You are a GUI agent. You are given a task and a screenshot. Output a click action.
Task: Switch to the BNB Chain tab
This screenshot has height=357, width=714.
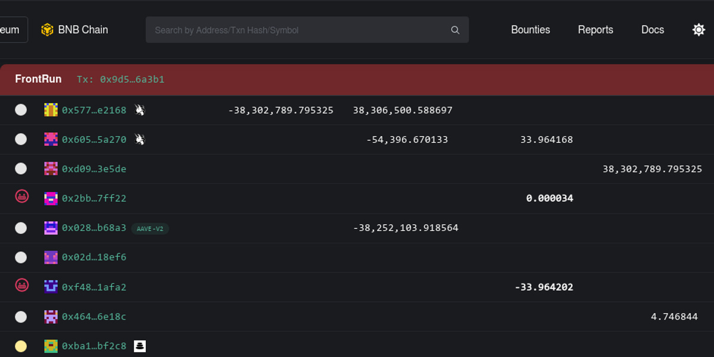coord(74,30)
